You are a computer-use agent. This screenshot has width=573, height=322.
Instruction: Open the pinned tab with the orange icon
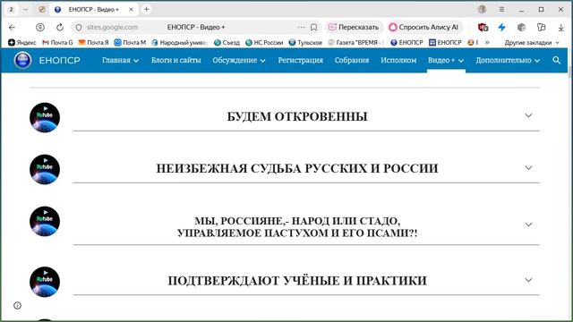[x=42, y=10]
